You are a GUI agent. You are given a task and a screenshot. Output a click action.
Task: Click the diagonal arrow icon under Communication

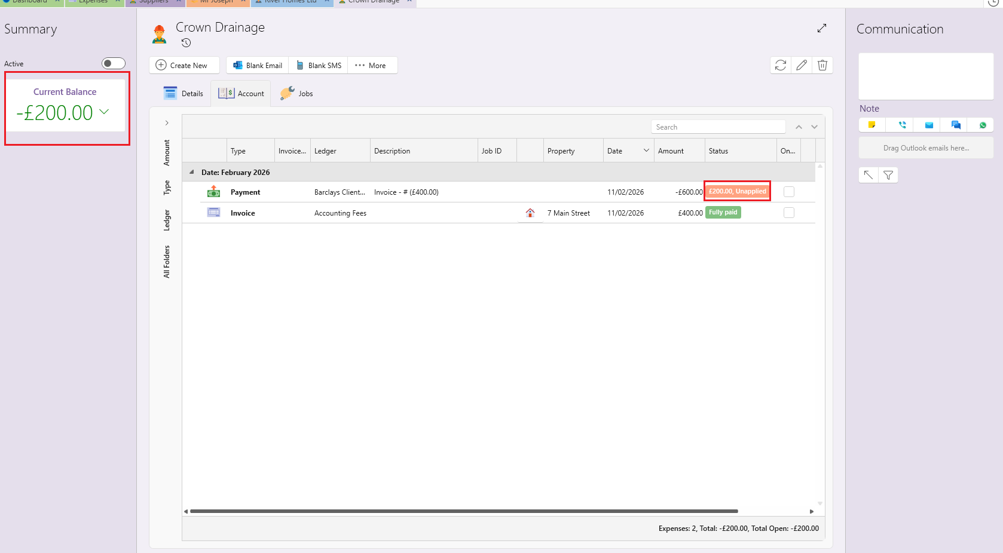coord(869,175)
